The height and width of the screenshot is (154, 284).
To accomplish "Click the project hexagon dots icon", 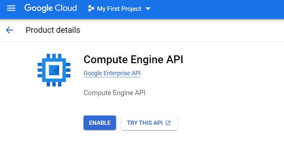I will pos(91,8).
